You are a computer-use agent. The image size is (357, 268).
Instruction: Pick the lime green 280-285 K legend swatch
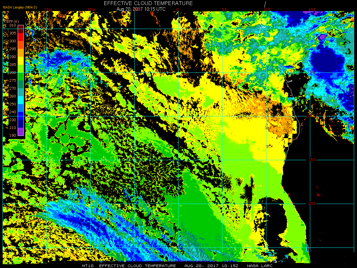21,69
